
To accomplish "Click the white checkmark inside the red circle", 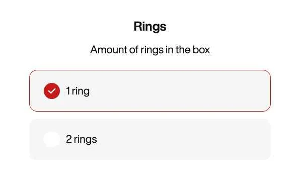I will [52, 91].
